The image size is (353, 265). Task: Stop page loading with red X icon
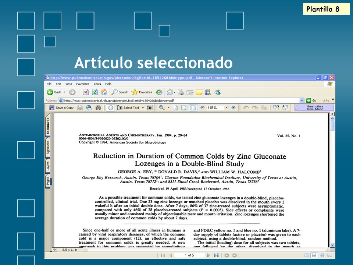pyautogui.click(x=86, y=92)
